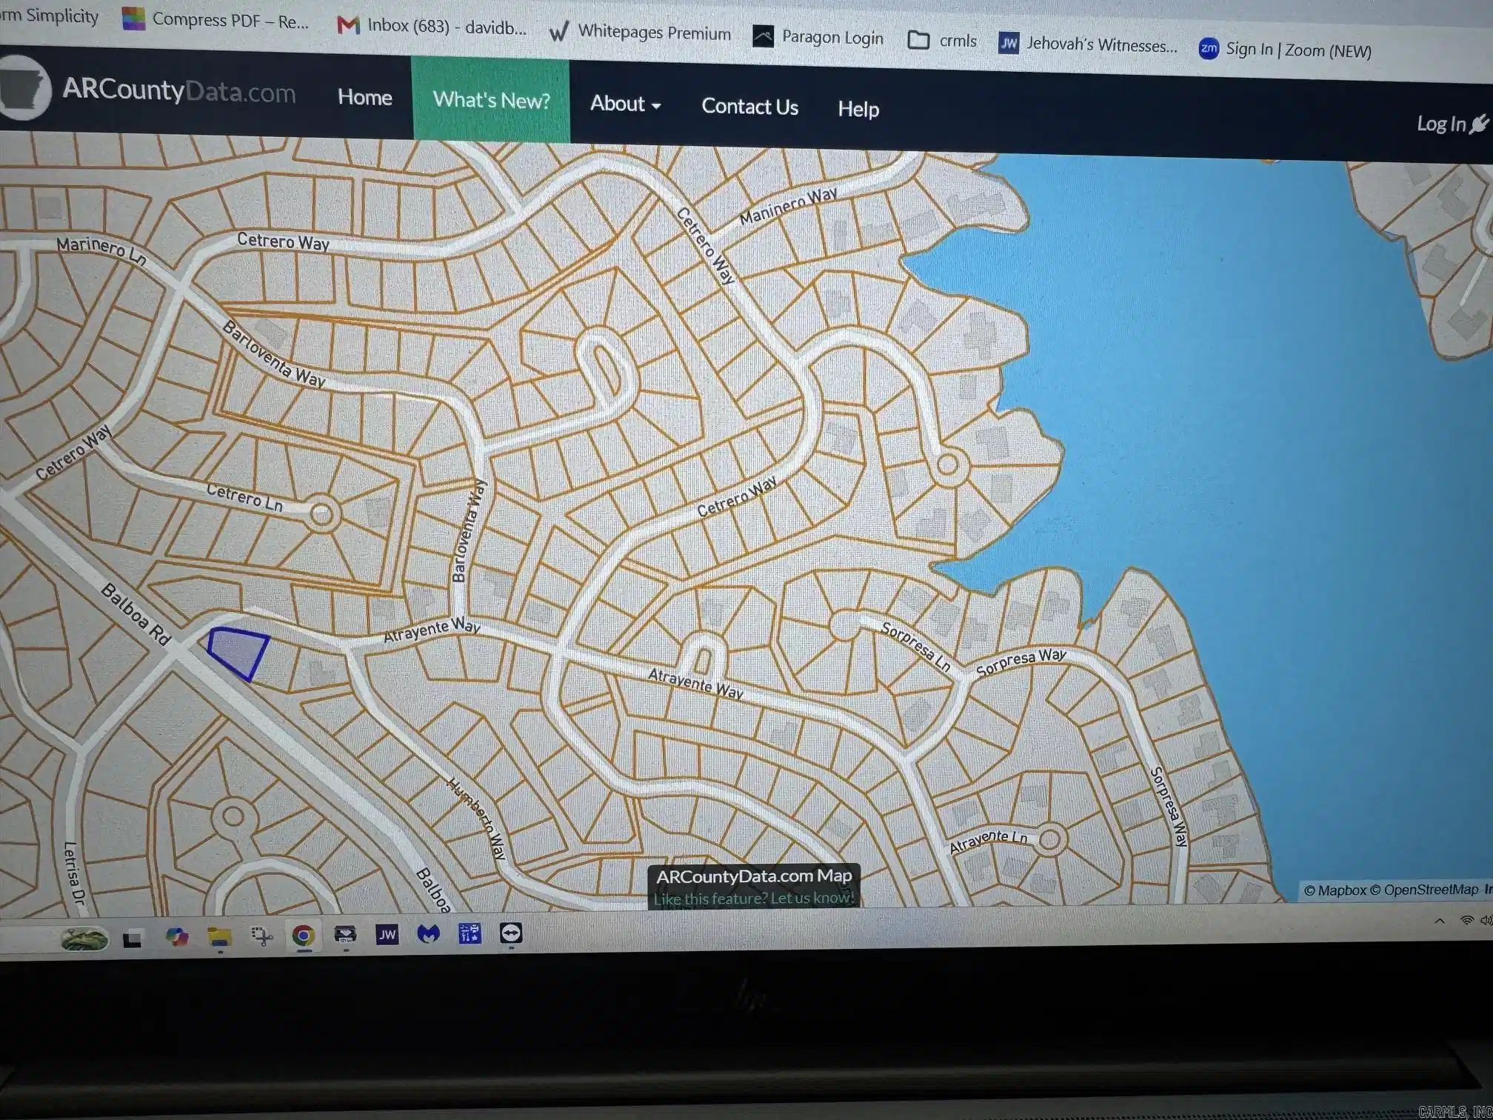Click the Bartoventa Way diagonal label
Screen dimensions: 1493x1120
[273, 354]
